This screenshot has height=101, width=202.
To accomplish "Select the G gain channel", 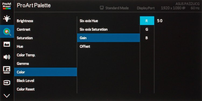I will (x=147, y=29).
